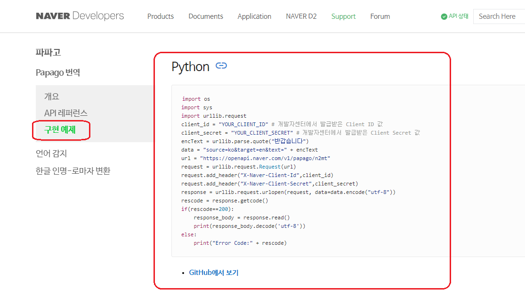Image resolution: width=525 pixels, height=298 pixels.
Task: Click the data source=ko&target=en code line
Action: click(250, 150)
